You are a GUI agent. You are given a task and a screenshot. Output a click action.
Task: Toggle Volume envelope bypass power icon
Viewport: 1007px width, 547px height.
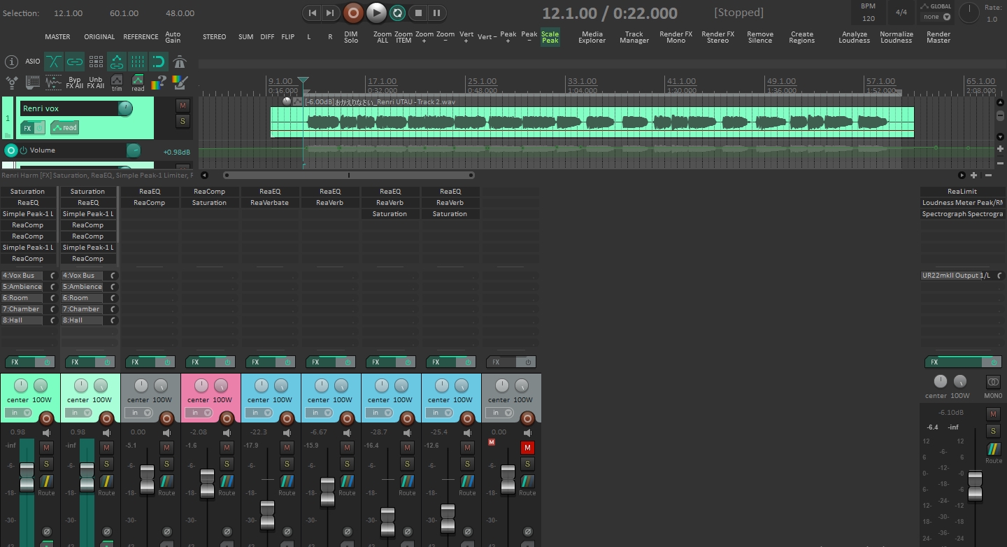(x=22, y=150)
